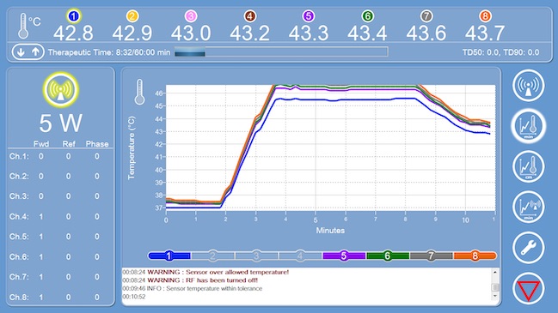
Task: Click the Temperature (°C) axis label
Action: (132, 147)
